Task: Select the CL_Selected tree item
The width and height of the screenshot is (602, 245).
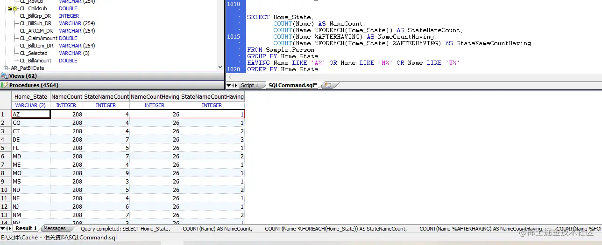Action: click(x=34, y=53)
